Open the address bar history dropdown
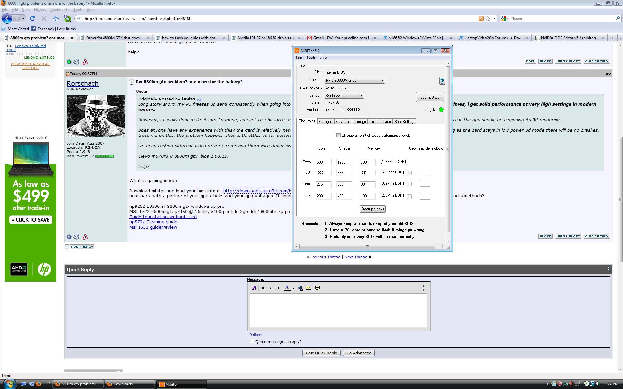This screenshot has height=389, width=623. (x=494, y=18)
